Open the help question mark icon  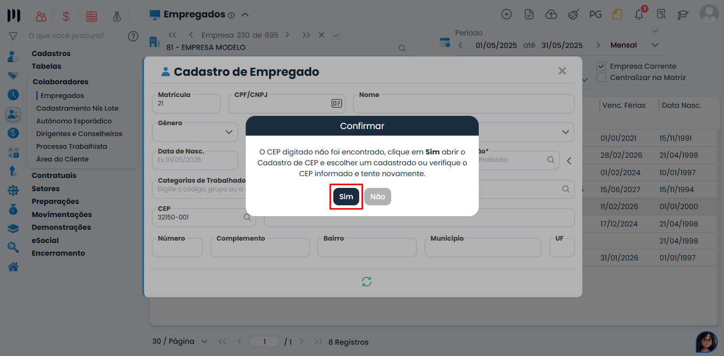point(133,36)
